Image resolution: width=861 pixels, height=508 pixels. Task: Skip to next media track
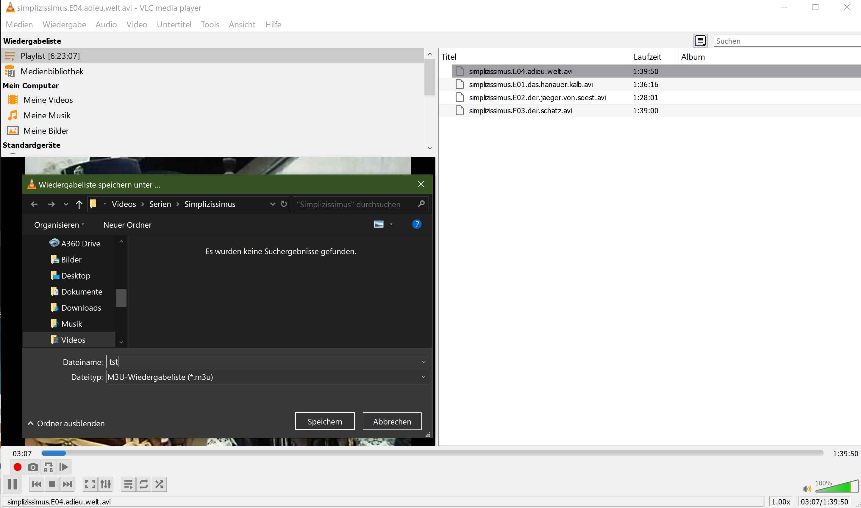[68, 484]
